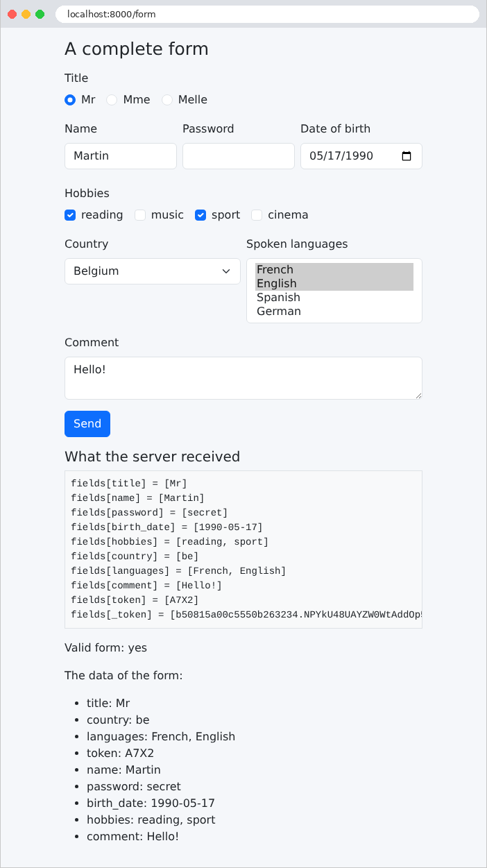This screenshot has height=868, width=487.
Task: Click the browser address bar localhost:8000/form
Action: (x=267, y=14)
